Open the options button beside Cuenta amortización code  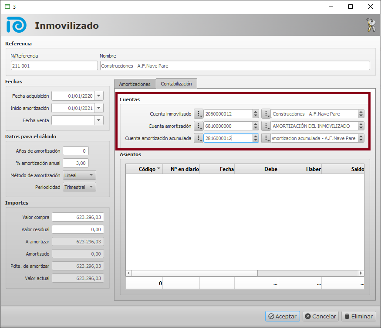(199, 126)
